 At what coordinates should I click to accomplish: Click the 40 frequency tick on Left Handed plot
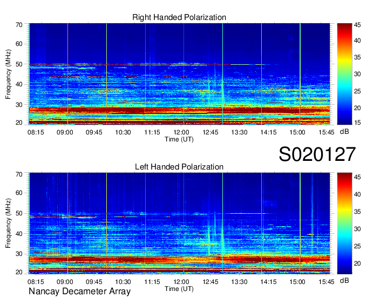click(x=19, y=234)
